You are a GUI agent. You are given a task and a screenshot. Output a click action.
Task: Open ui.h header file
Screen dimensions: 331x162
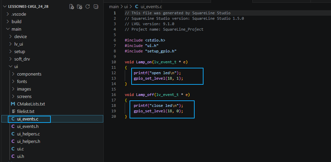pyautogui.click(x=21, y=156)
